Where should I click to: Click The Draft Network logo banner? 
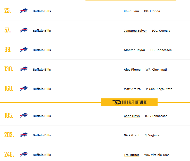coord(129,102)
